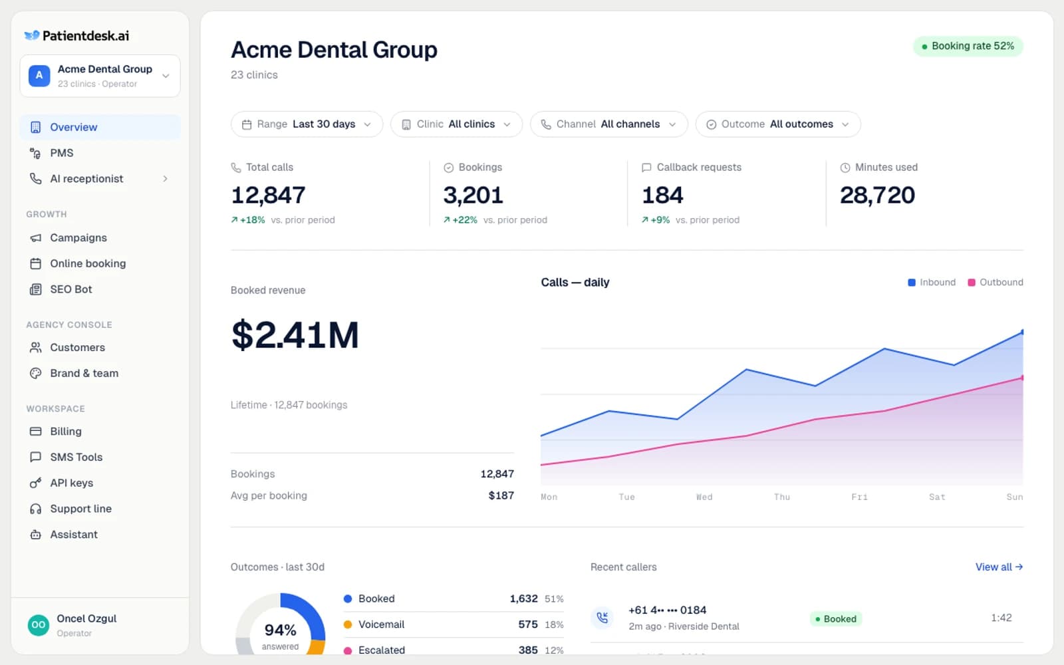Click the Booking rate 52% badge

coord(968,46)
